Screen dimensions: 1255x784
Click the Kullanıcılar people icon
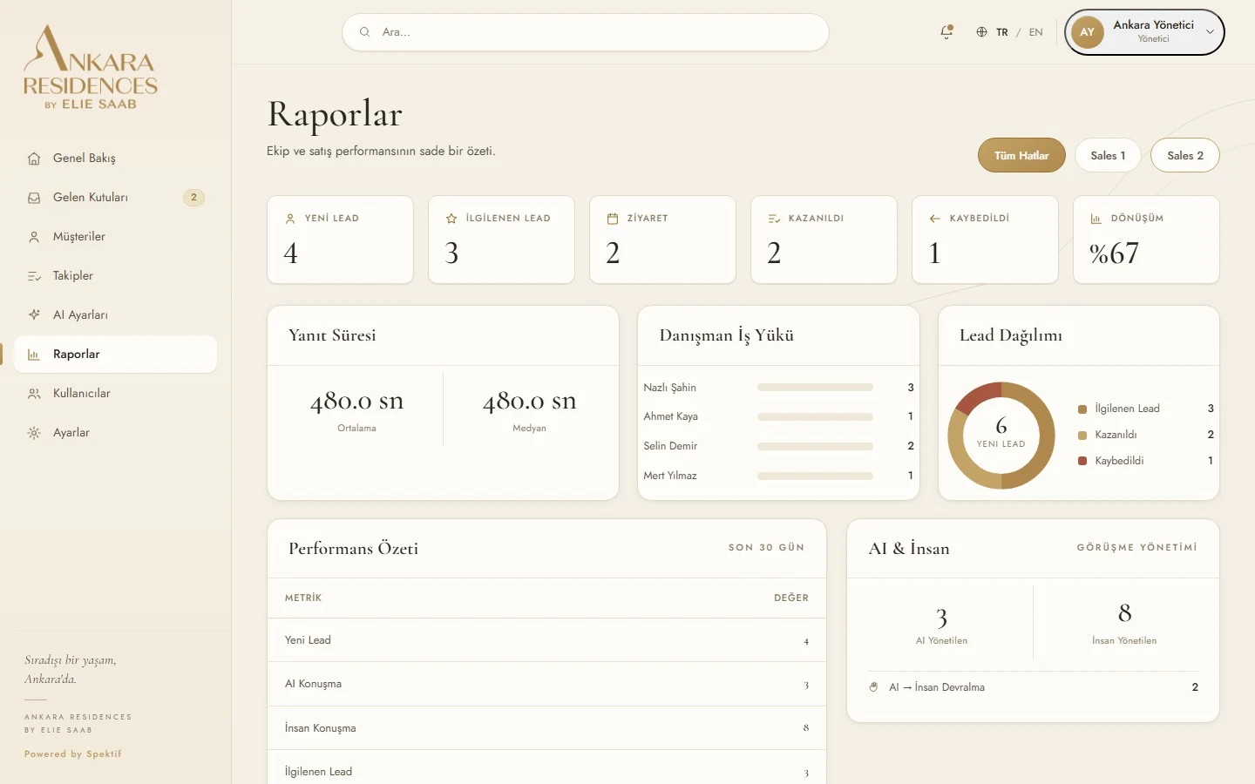click(34, 394)
